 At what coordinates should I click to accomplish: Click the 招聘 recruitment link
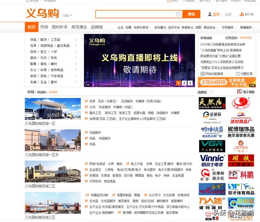128,28
